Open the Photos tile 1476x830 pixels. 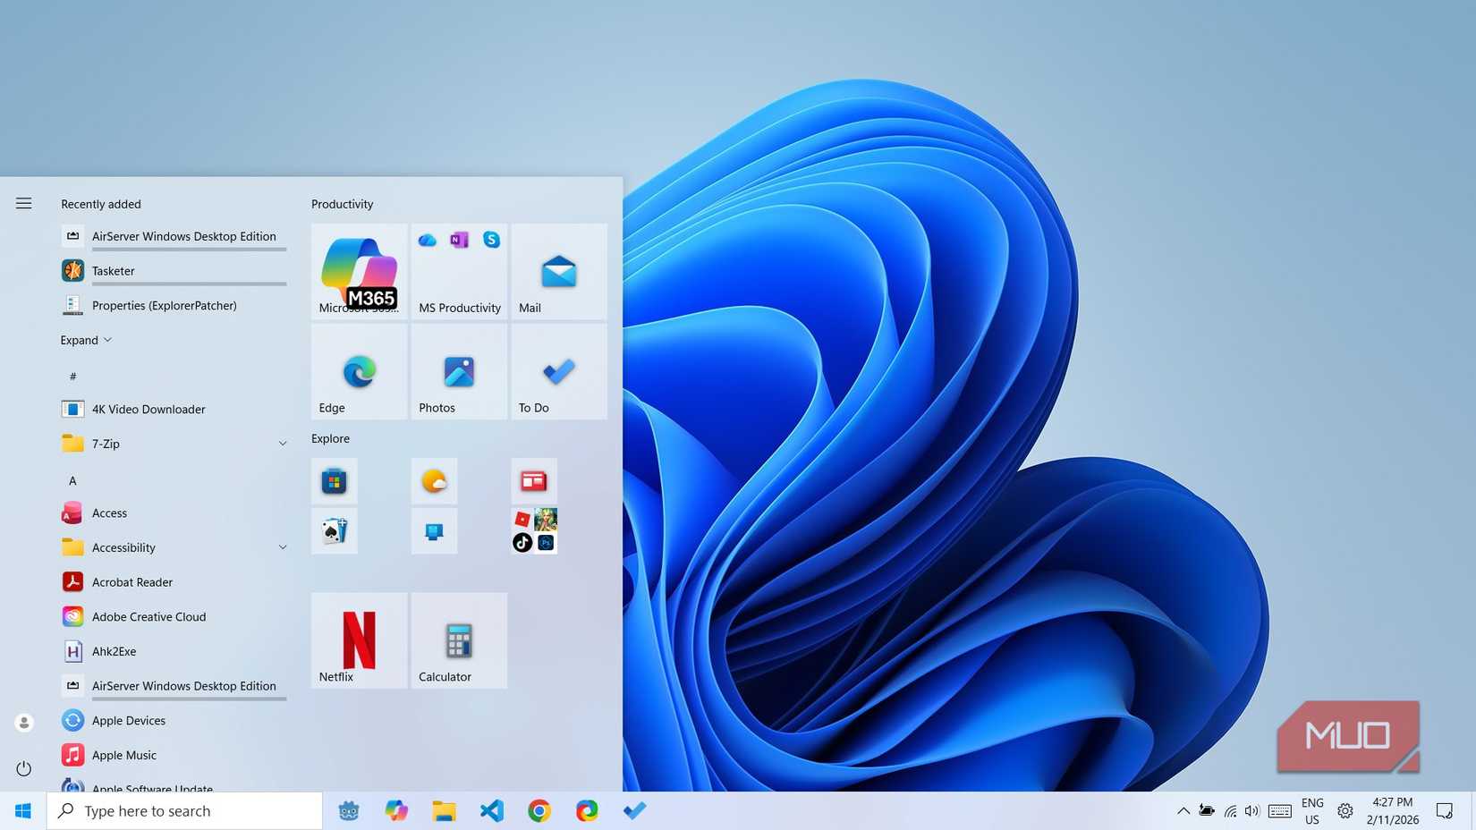[458, 371]
